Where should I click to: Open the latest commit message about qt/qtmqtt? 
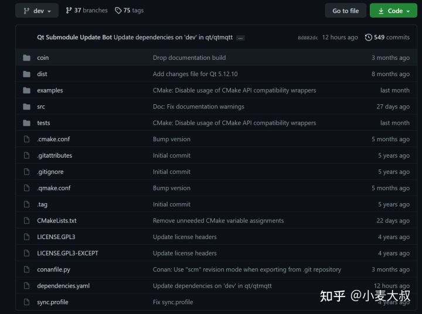pos(173,37)
